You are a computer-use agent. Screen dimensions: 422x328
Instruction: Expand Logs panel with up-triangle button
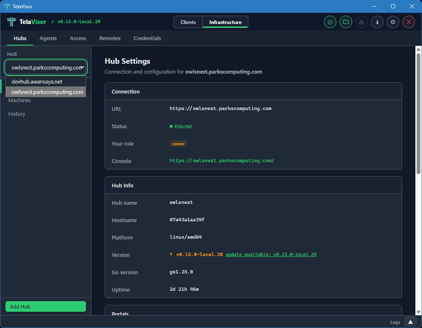click(x=410, y=322)
